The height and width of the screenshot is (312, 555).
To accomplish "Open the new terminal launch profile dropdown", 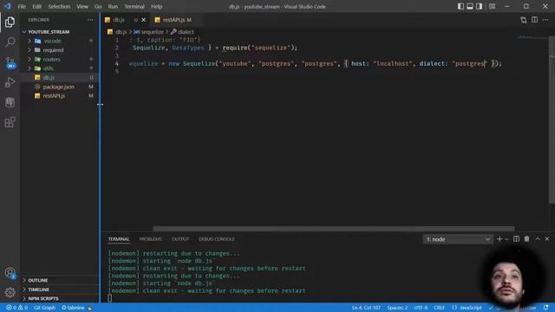I will tap(506, 239).
